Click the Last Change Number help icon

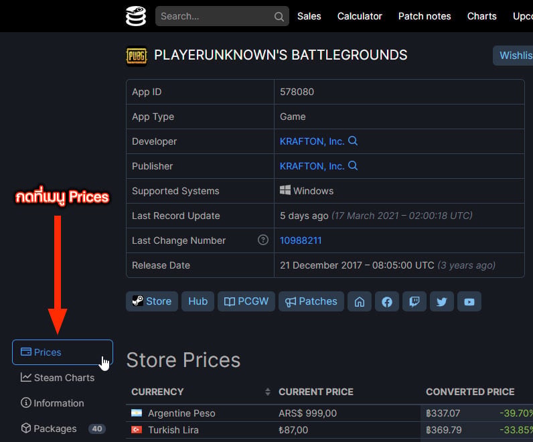[x=262, y=240]
